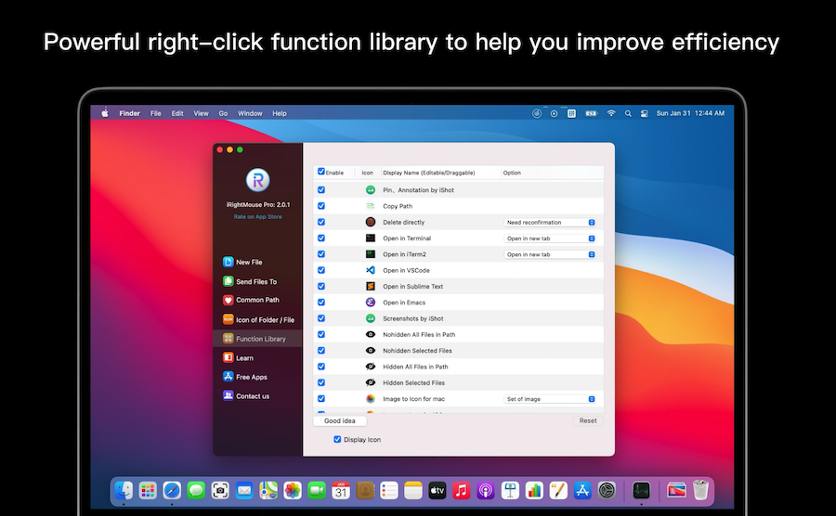Image resolution: width=836 pixels, height=516 pixels.
Task: Click the iShot icon for Pin, Annotation
Action: pos(371,190)
